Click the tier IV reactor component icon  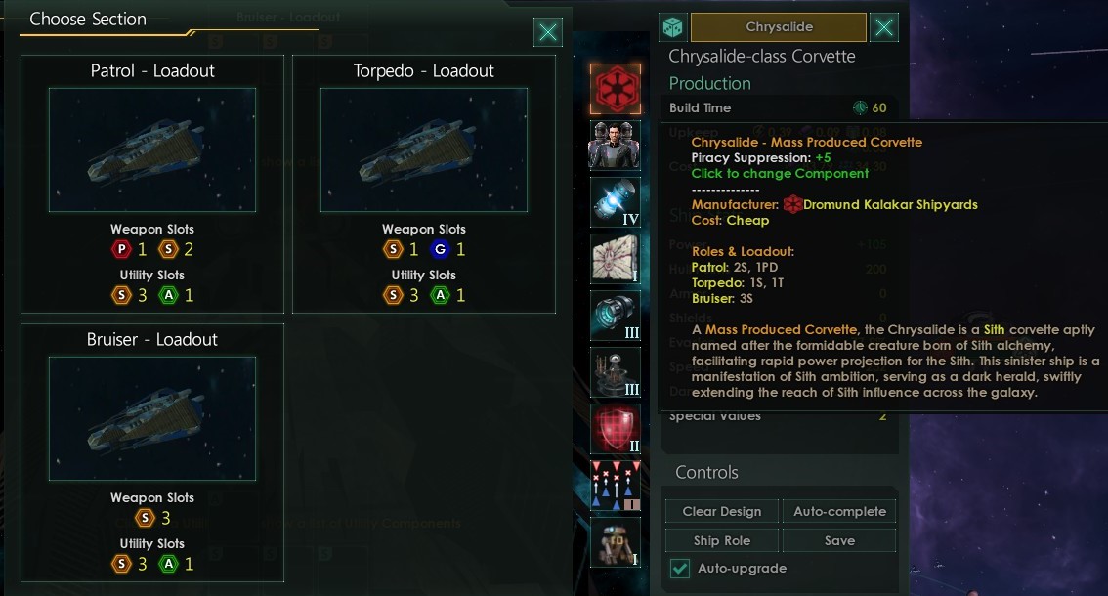pos(616,202)
